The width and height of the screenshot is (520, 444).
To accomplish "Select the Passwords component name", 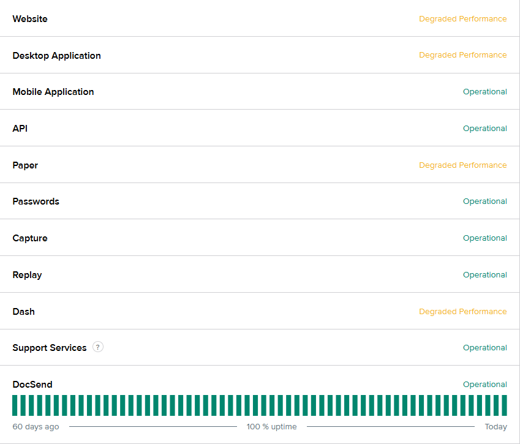I will [x=36, y=201].
